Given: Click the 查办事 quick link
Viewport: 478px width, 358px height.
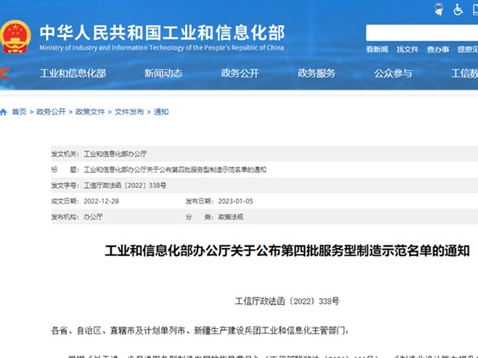Looking at the screenshot, I should [438, 50].
